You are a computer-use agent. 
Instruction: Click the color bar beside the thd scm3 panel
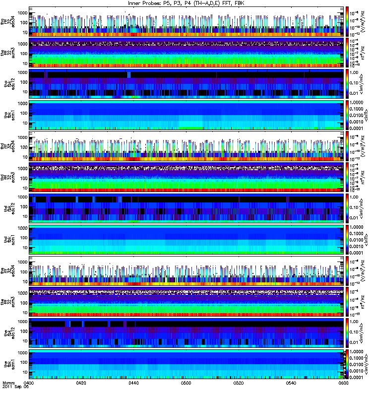[348, 178]
